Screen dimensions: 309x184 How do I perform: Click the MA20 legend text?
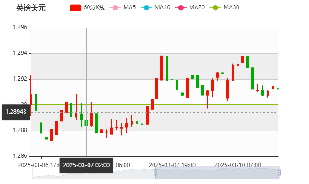[196, 7]
